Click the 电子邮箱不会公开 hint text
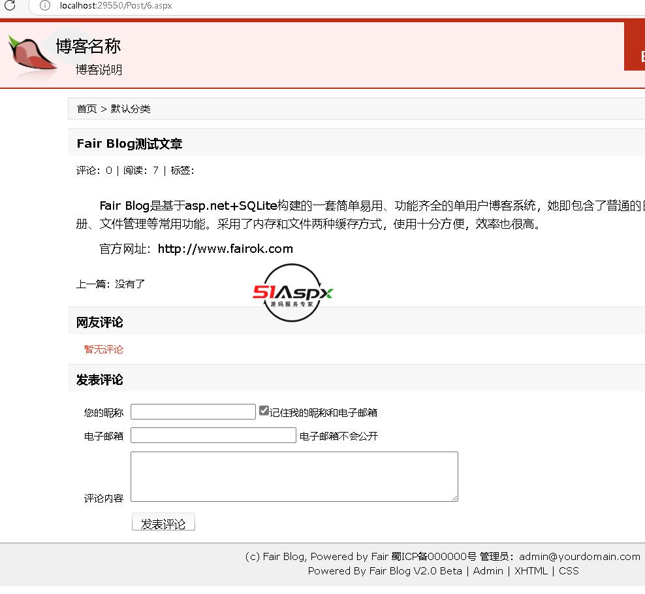The height and width of the screenshot is (594, 645). coord(339,437)
